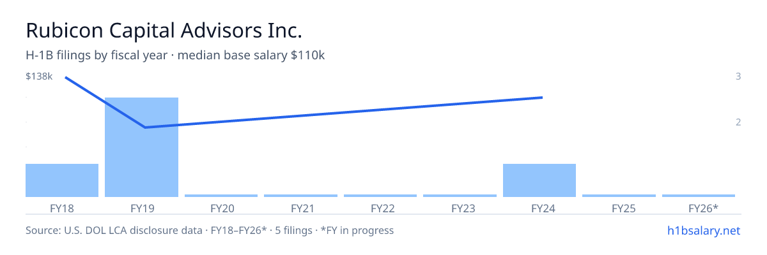Click the salary line's FY19 low point
The image size is (767, 255).
pyautogui.click(x=145, y=127)
